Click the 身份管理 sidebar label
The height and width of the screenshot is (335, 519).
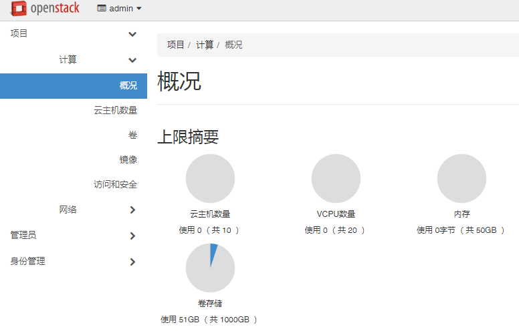28,262
